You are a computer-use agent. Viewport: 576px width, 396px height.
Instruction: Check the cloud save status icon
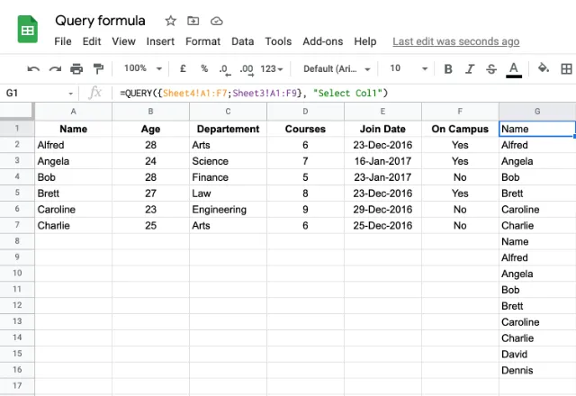[x=216, y=22]
